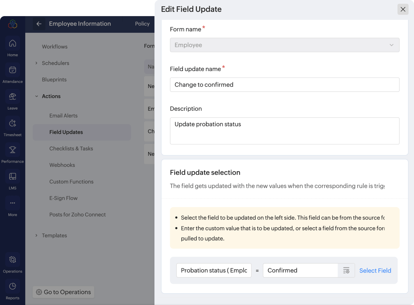This screenshot has height=305, width=414.
Task: Open the Policy tab
Action: (142, 24)
